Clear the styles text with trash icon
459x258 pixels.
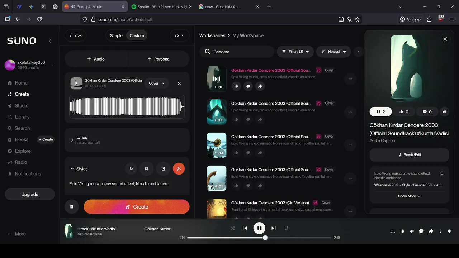tap(163, 169)
